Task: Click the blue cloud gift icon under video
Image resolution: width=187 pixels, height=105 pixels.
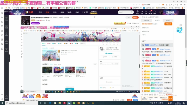Action: 32,96
